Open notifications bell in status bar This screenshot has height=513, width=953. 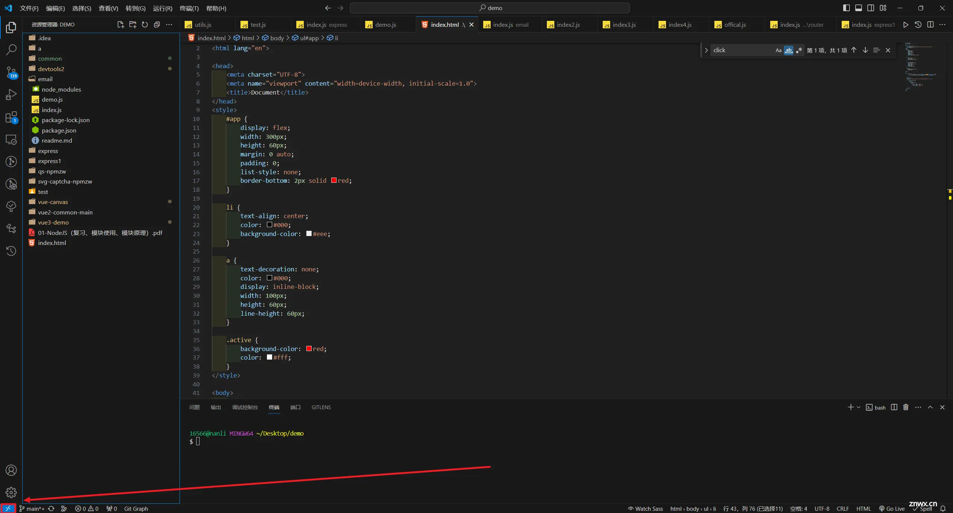pos(943,509)
